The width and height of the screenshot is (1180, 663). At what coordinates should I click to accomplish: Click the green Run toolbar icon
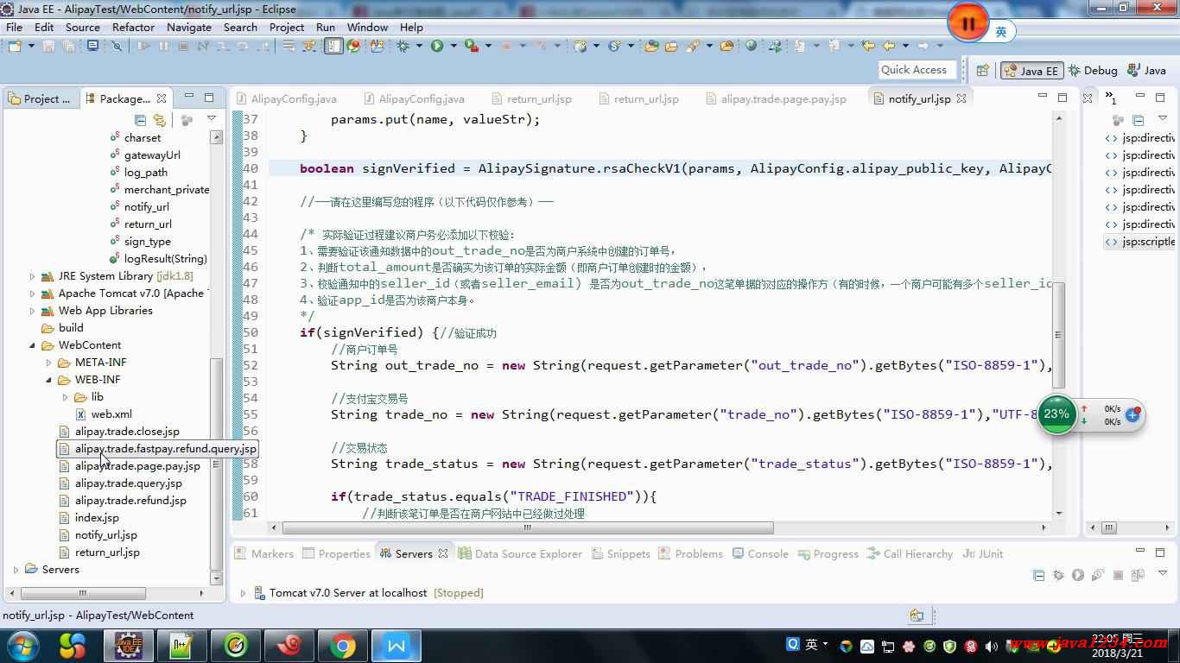coord(437,46)
